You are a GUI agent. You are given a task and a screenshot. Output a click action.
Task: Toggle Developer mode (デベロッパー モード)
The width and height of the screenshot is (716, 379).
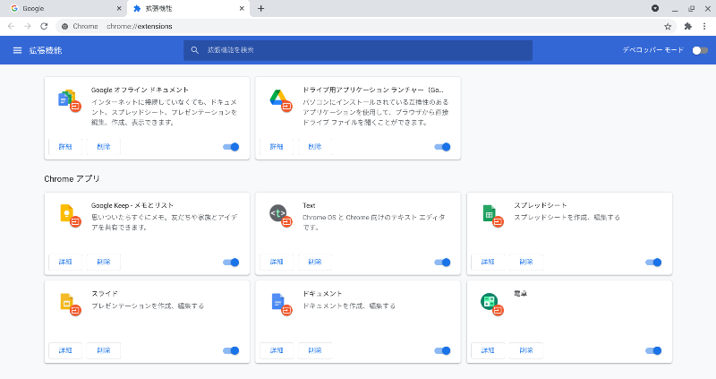pos(700,50)
